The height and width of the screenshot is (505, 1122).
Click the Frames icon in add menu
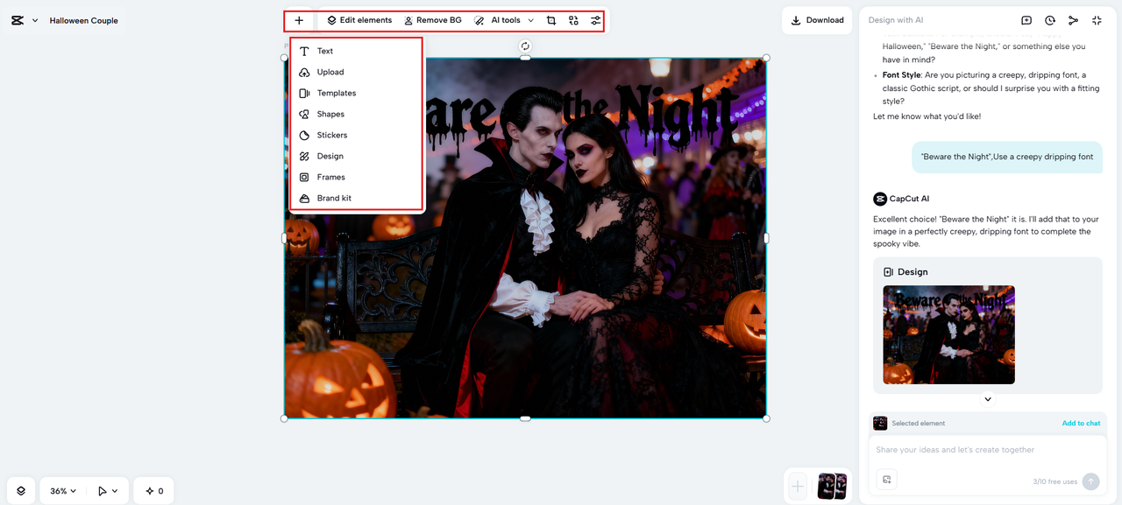(304, 177)
